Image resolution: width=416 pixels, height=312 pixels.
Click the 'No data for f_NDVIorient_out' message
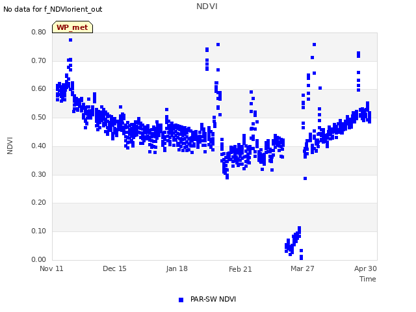[53, 9]
